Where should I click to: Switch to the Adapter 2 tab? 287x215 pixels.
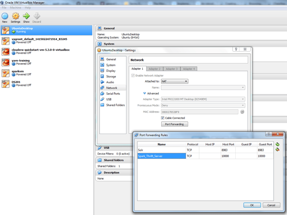[154, 69]
